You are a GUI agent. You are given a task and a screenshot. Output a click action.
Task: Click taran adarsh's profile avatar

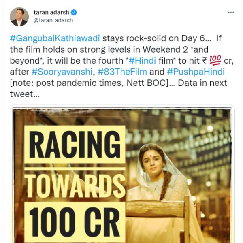[x=19, y=17]
